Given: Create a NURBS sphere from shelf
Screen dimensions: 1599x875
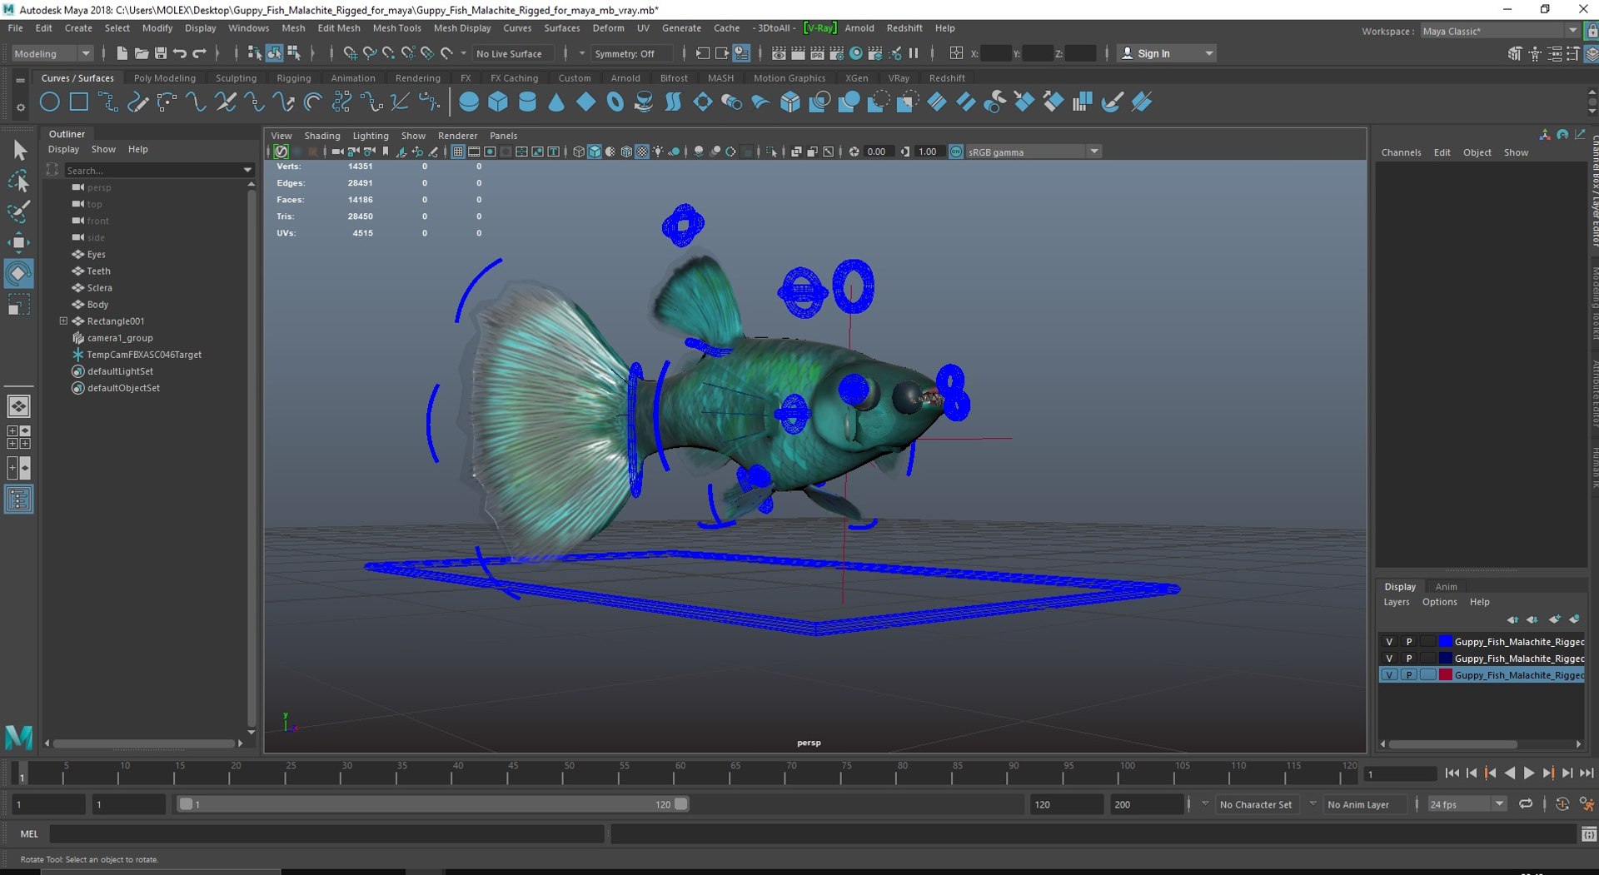Looking at the screenshot, I should tap(469, 102).
